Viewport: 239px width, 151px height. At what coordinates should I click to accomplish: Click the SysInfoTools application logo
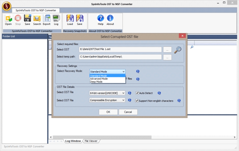[x=6, y=6]
